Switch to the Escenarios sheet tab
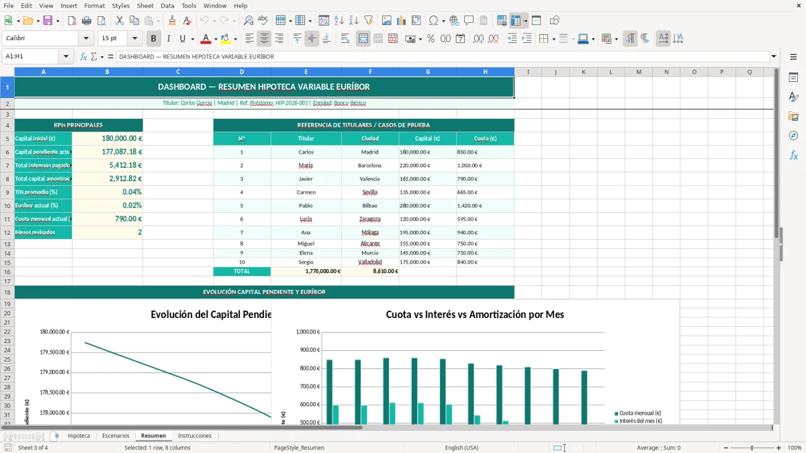806x453 pixels. [x=116, y=436]
